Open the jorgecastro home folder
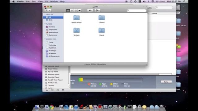The width and height of the screenshot is (198, 111). tap(53, 30)
